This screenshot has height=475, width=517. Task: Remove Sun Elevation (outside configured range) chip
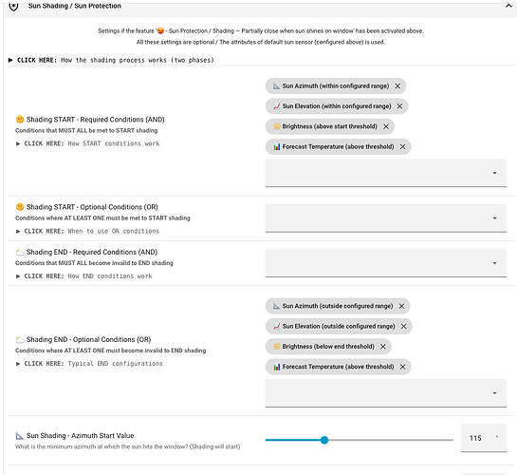(x=403, y=326)
